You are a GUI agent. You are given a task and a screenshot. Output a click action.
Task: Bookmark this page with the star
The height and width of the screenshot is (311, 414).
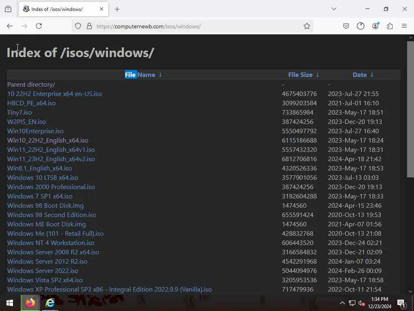point(306,26)
